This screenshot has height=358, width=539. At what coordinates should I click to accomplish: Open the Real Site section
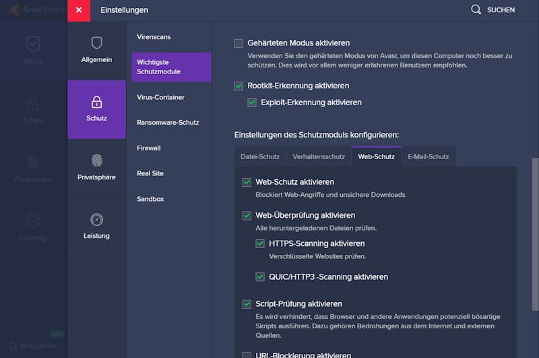[150, 173]
